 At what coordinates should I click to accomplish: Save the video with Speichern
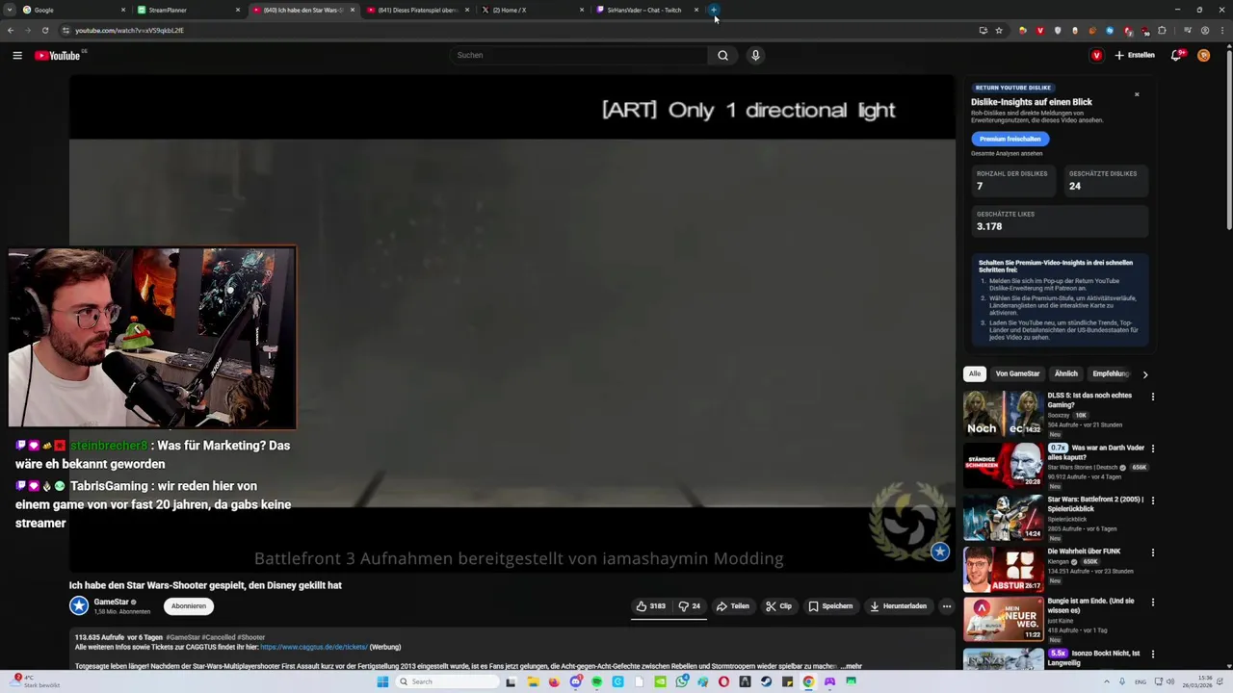point(830,606)
